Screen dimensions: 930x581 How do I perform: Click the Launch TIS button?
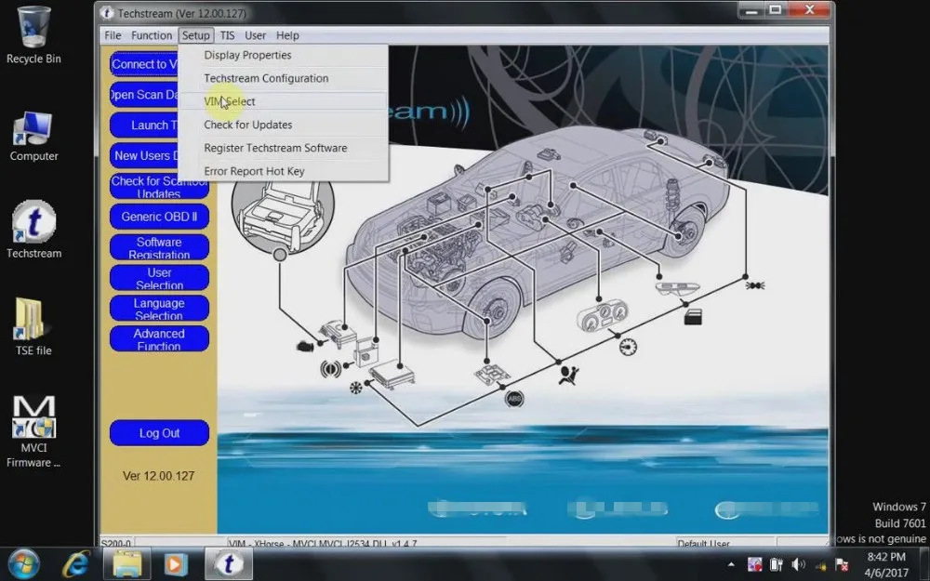[144, 125]
